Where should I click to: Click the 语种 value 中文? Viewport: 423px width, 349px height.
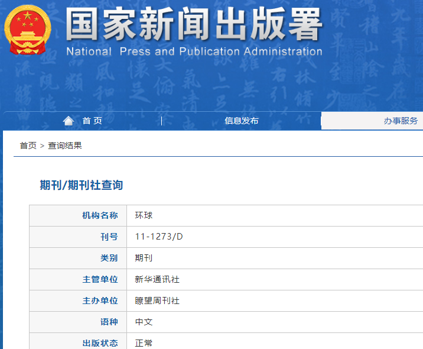[144, 322]
